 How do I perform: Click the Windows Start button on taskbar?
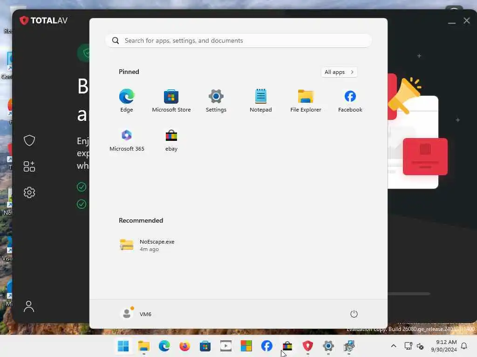coord(123,346)
